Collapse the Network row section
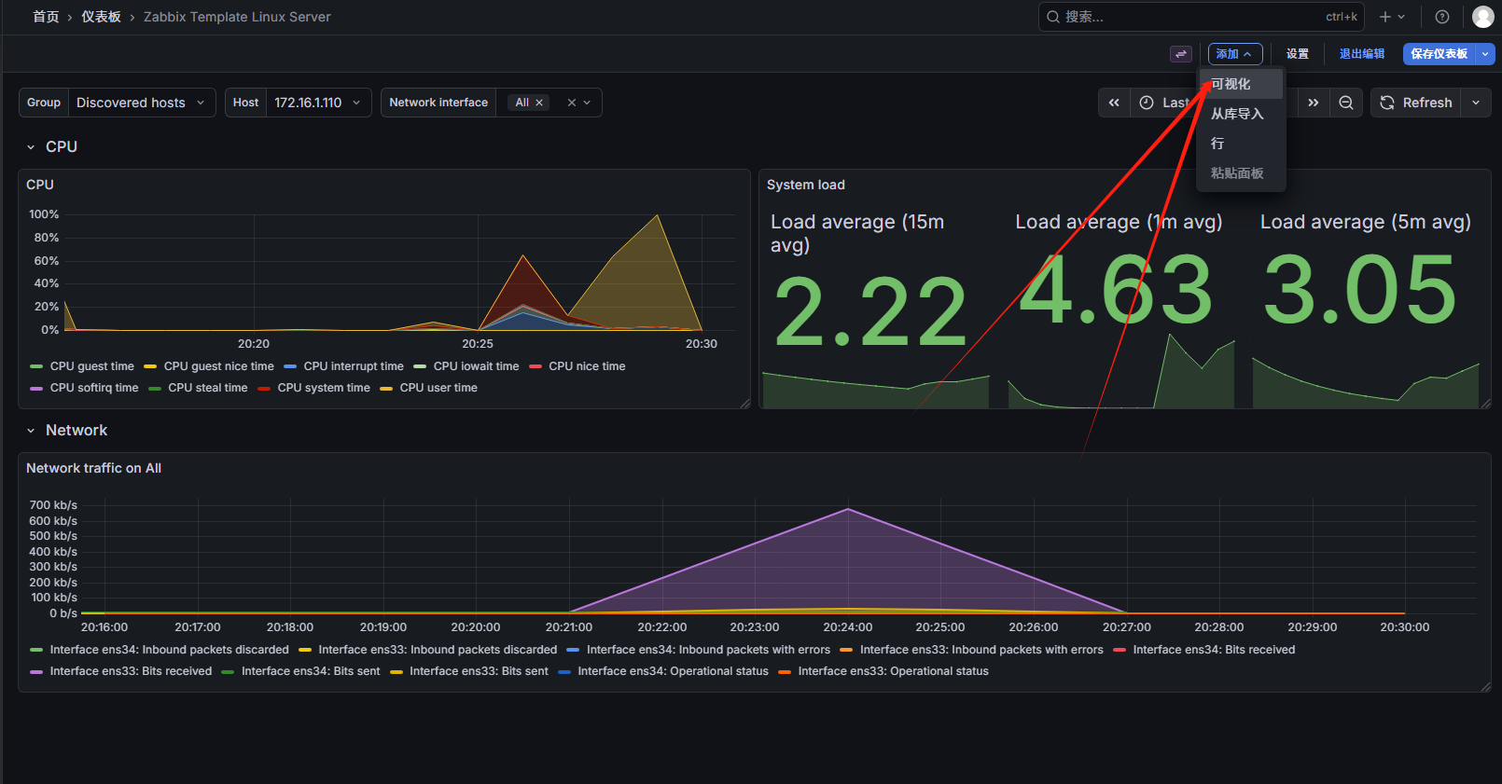1502x784 pixels. point(31,431)
